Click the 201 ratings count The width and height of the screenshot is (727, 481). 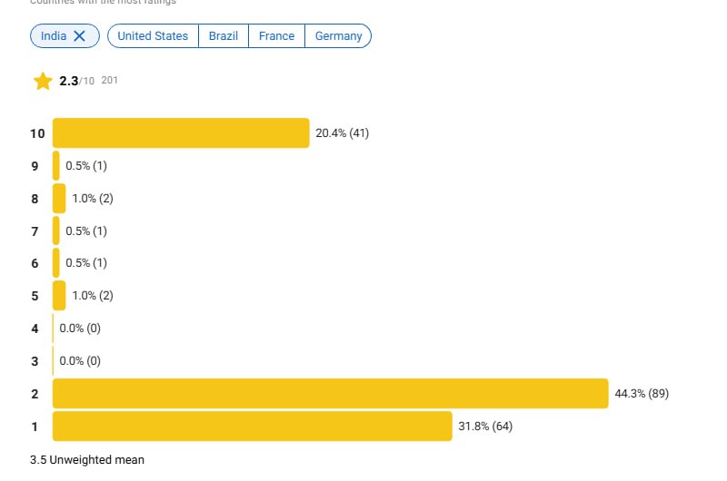109,80
